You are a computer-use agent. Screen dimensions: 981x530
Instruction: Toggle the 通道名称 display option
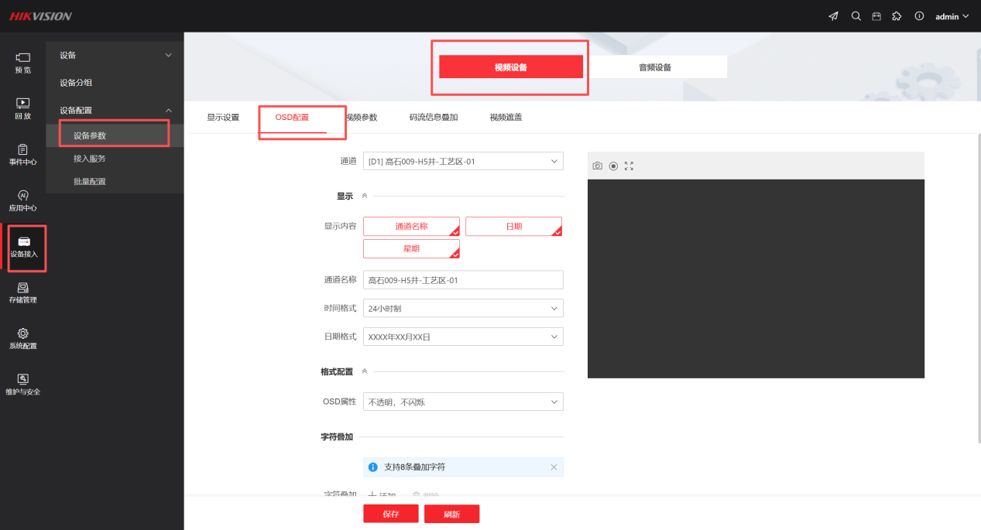[x=411, y=227]
